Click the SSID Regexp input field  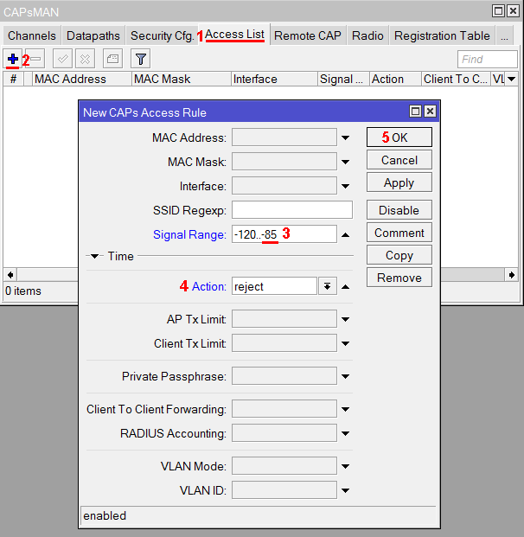(x=292, y=210)
